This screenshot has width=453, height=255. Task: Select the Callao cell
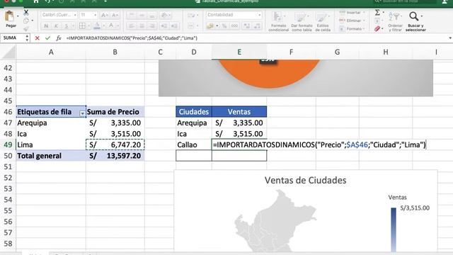(x=194, y=144)
